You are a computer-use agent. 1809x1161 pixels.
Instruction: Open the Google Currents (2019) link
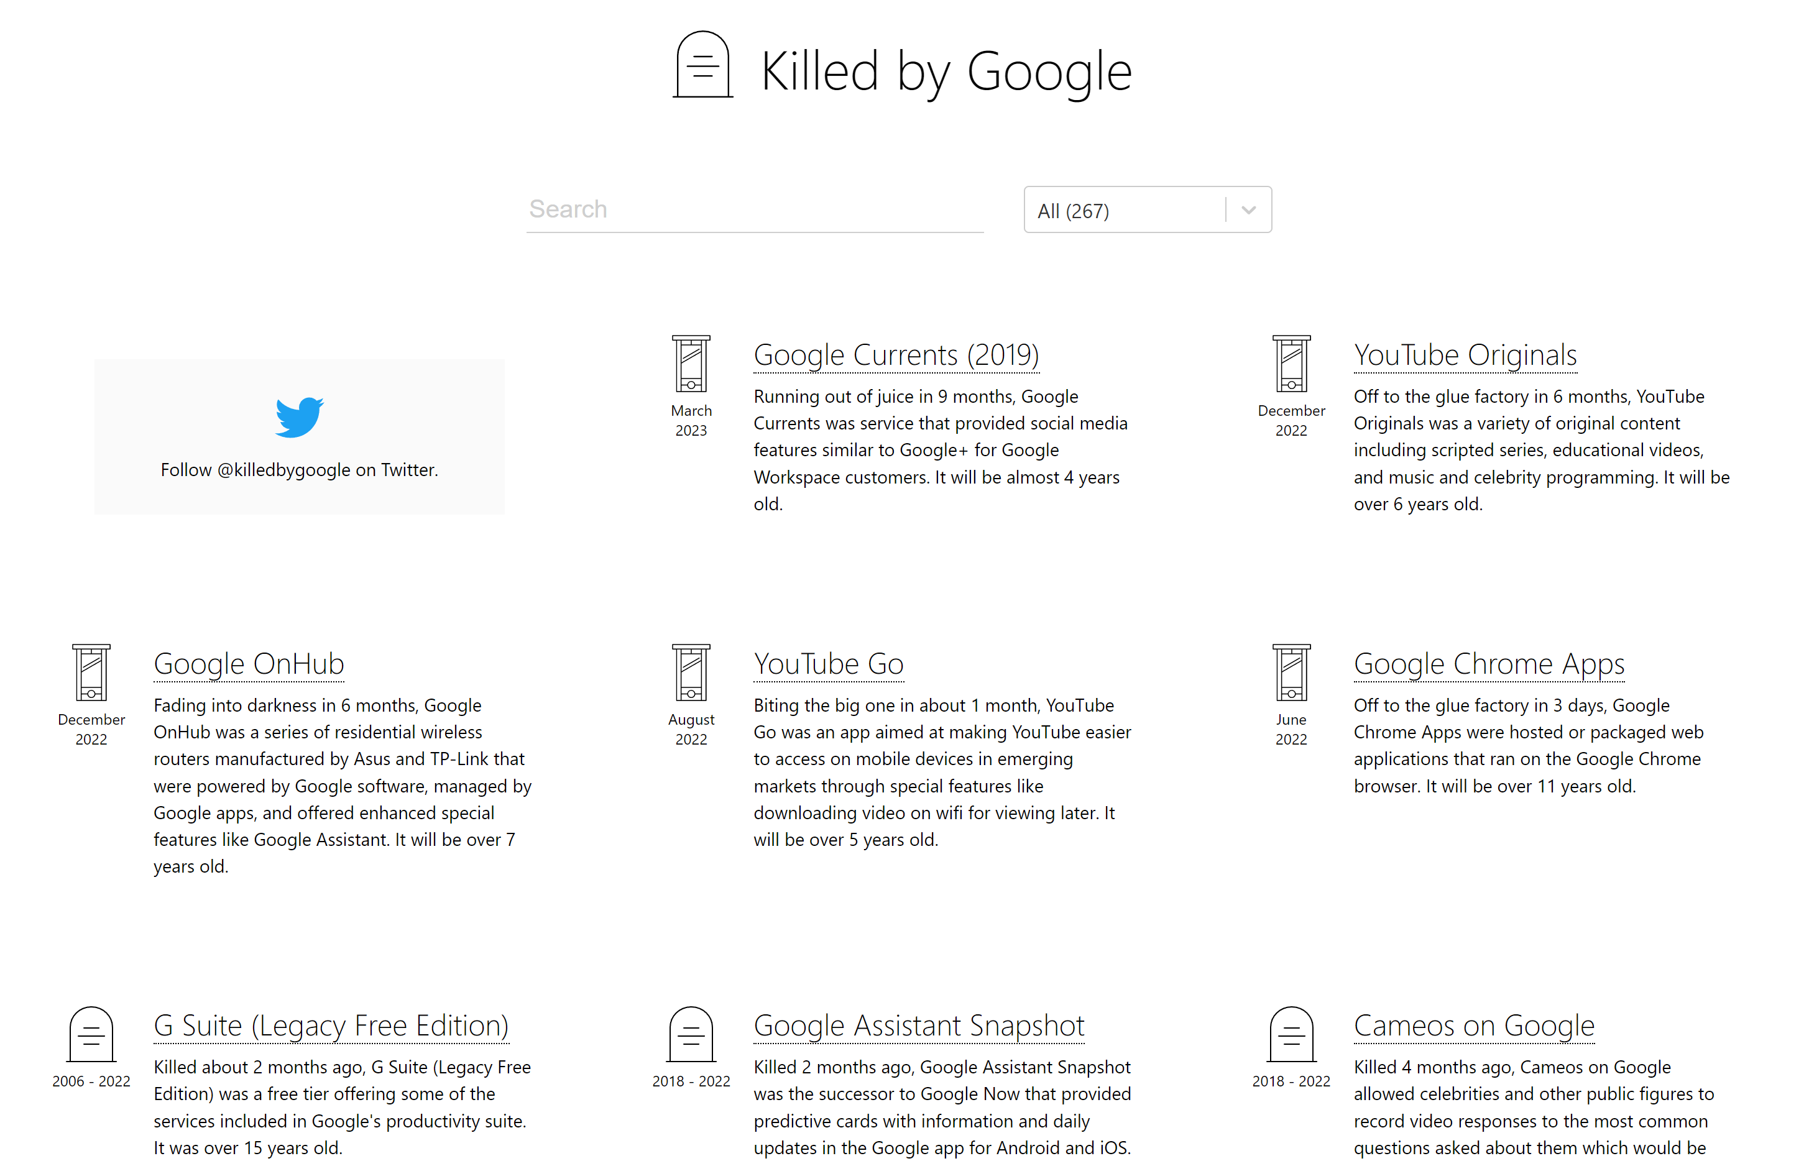(x=896, y=355)
